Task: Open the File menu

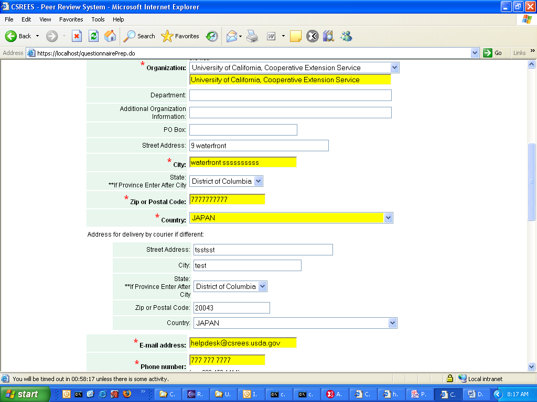Action: point(9,19)
